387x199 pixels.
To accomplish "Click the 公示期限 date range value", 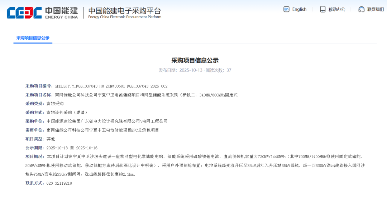I will [x=72, y=148].
